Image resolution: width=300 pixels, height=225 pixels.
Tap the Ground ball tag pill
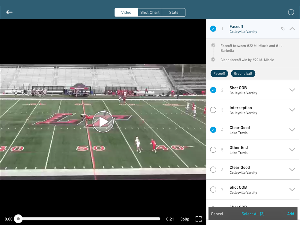[x=243, y=73]
